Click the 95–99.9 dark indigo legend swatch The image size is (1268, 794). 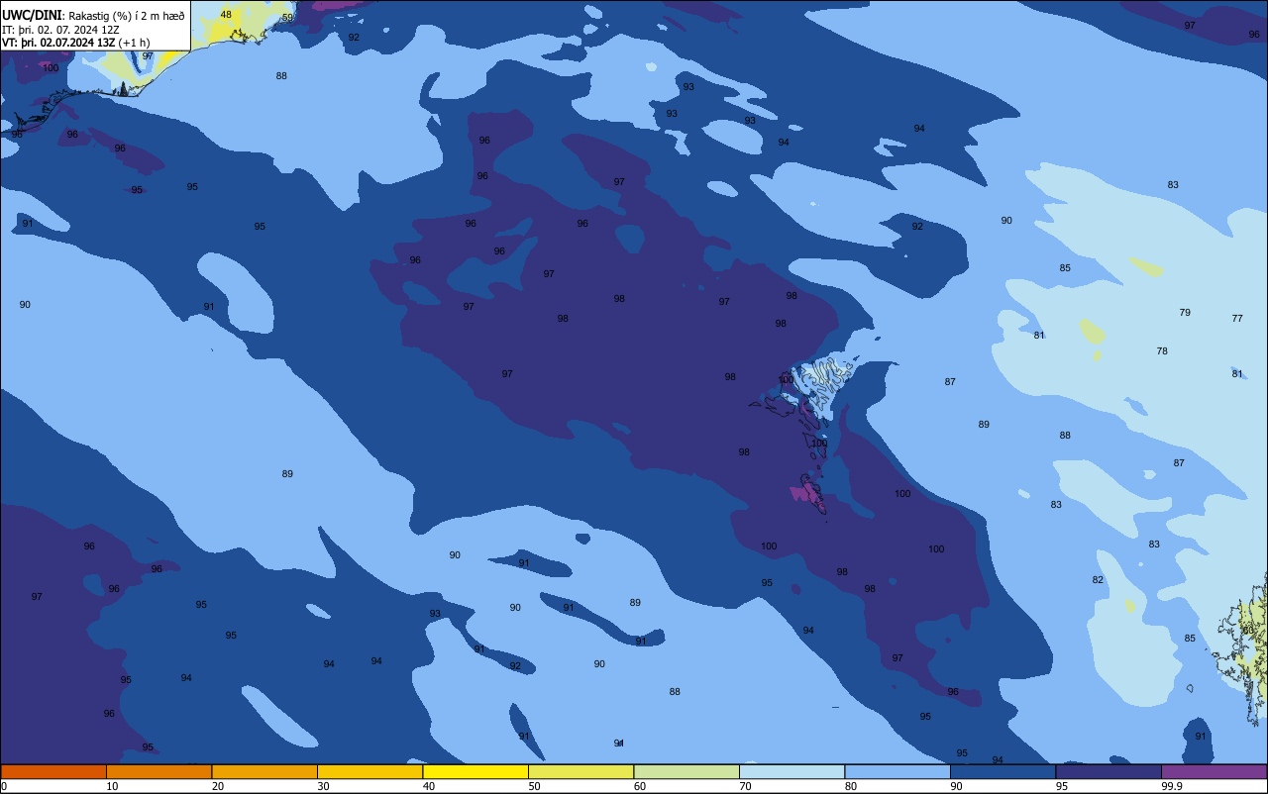(1109, 771)
